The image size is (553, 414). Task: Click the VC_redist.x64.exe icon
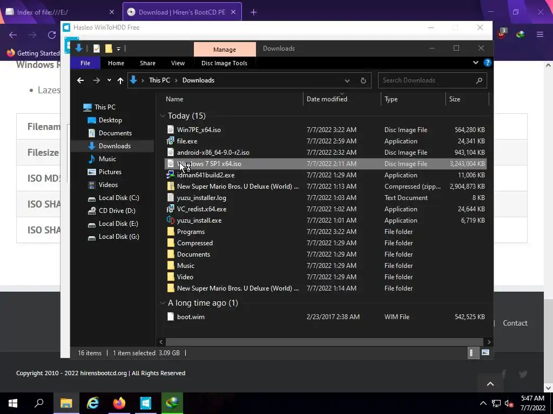coord(171,209)
